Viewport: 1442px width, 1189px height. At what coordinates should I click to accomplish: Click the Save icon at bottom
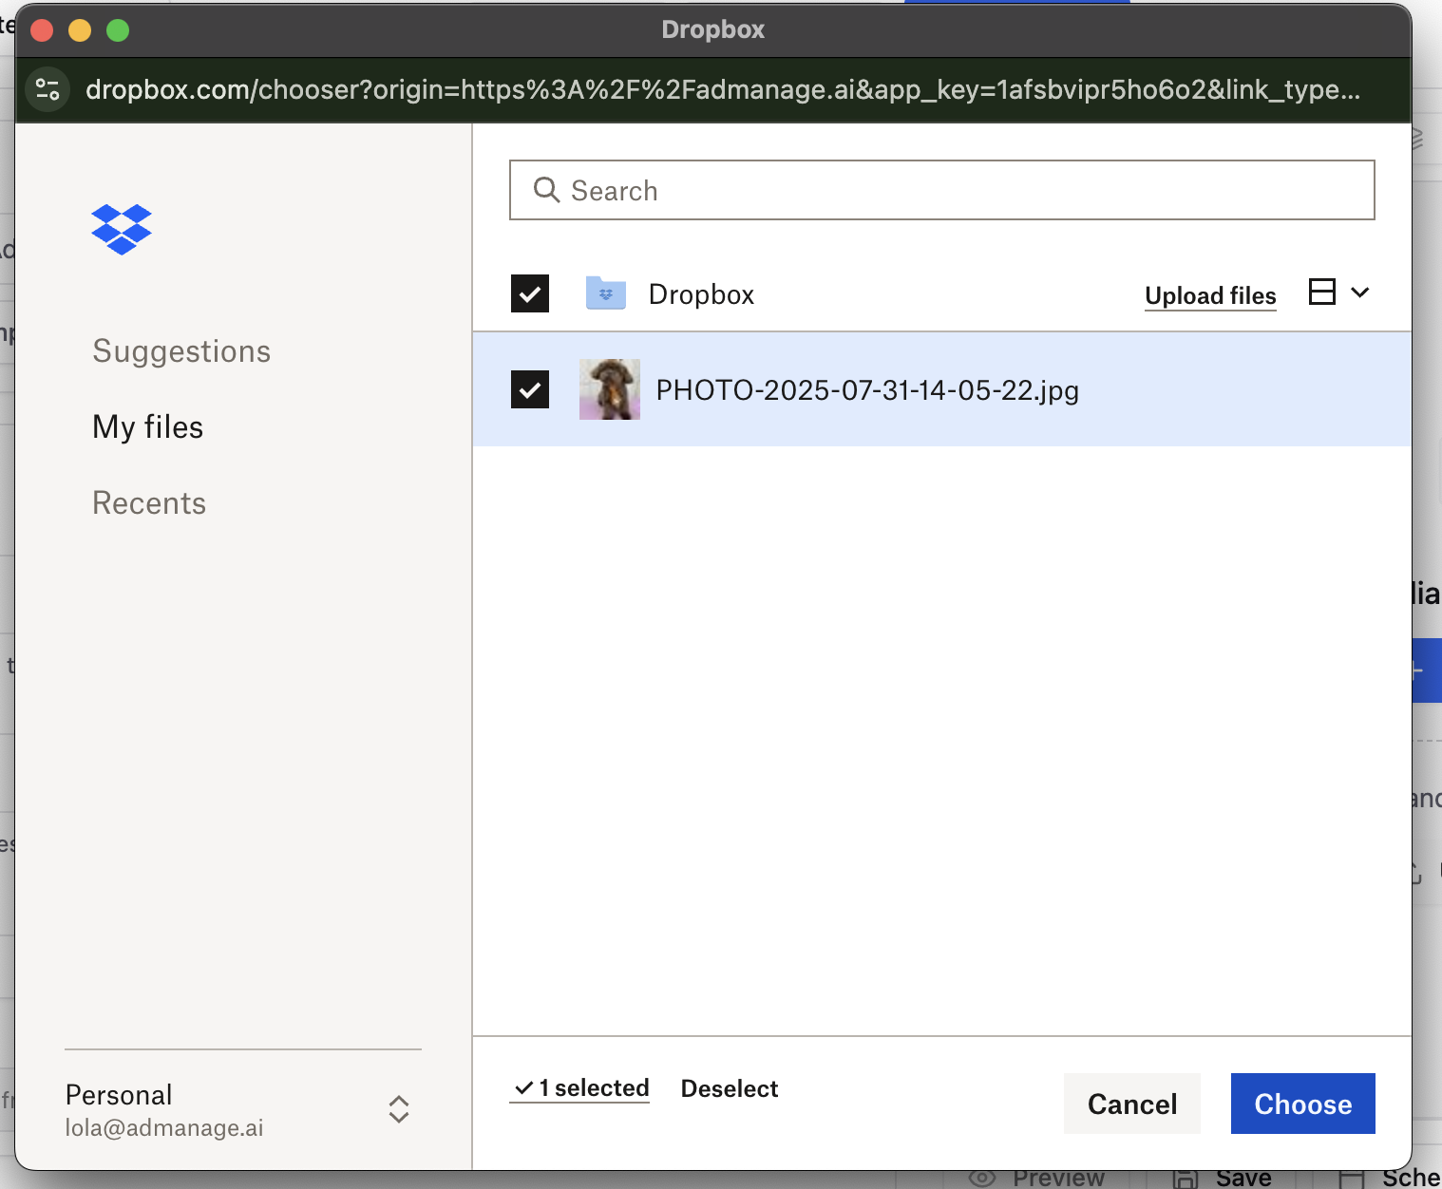tap(1186, 1179)
